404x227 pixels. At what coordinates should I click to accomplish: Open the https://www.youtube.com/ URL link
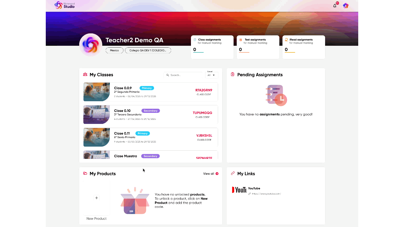[266, 194]
